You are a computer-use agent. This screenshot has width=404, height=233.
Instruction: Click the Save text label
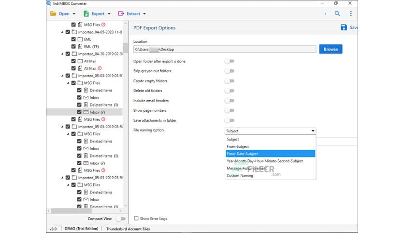[353, 27]
